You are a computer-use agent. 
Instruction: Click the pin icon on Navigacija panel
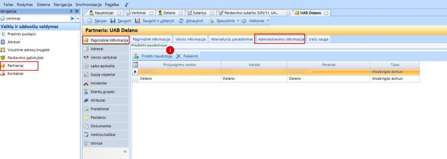[71, 11]
